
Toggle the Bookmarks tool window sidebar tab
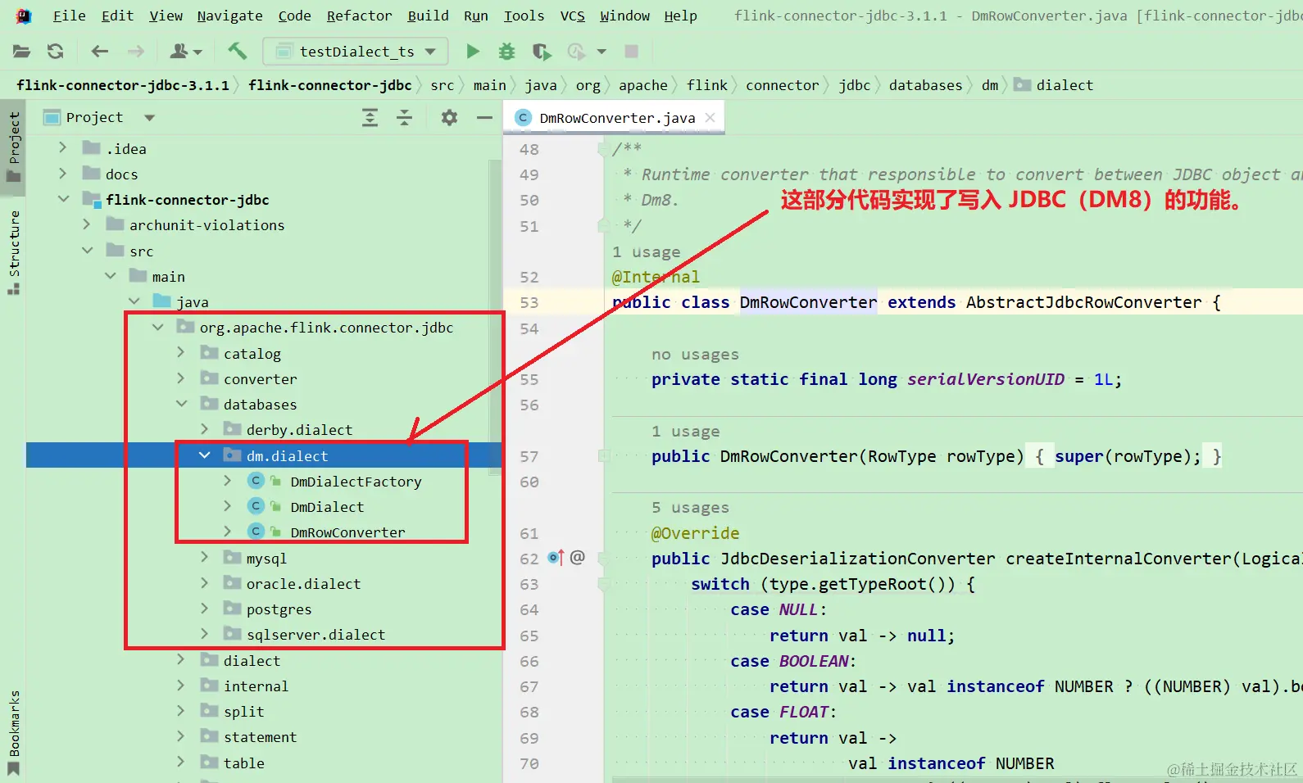click(14, 733)
